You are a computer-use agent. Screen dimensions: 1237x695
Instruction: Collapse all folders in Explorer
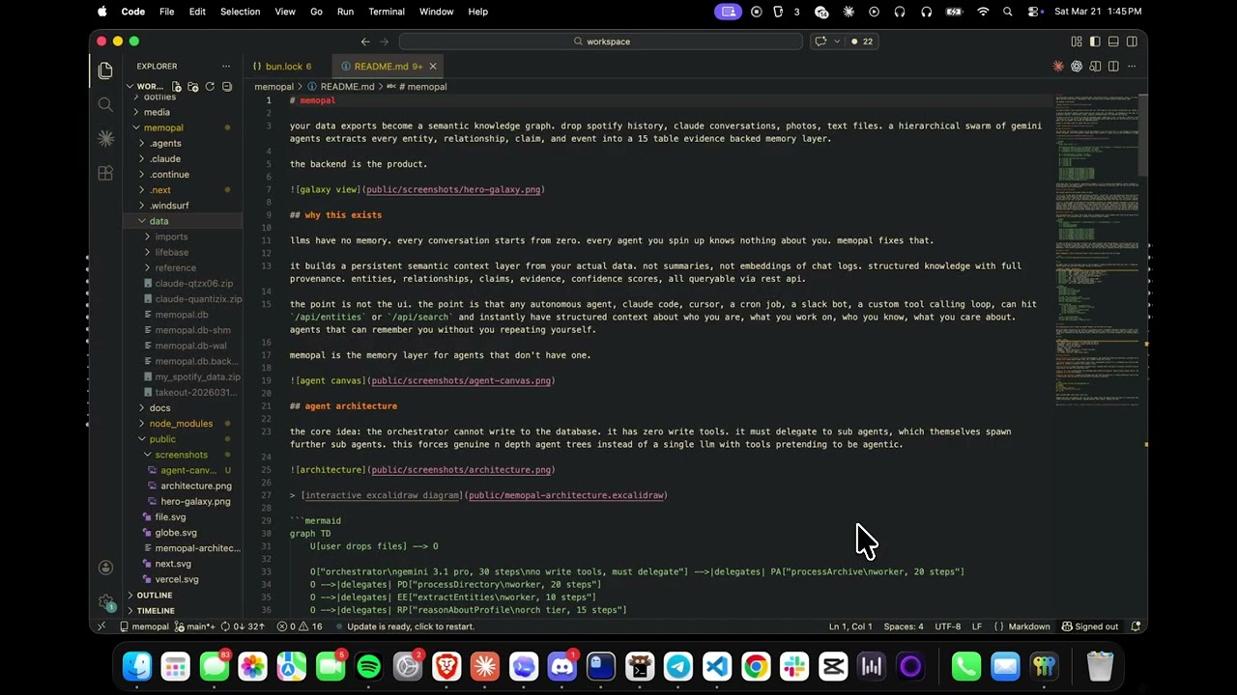tap(227, 87)
